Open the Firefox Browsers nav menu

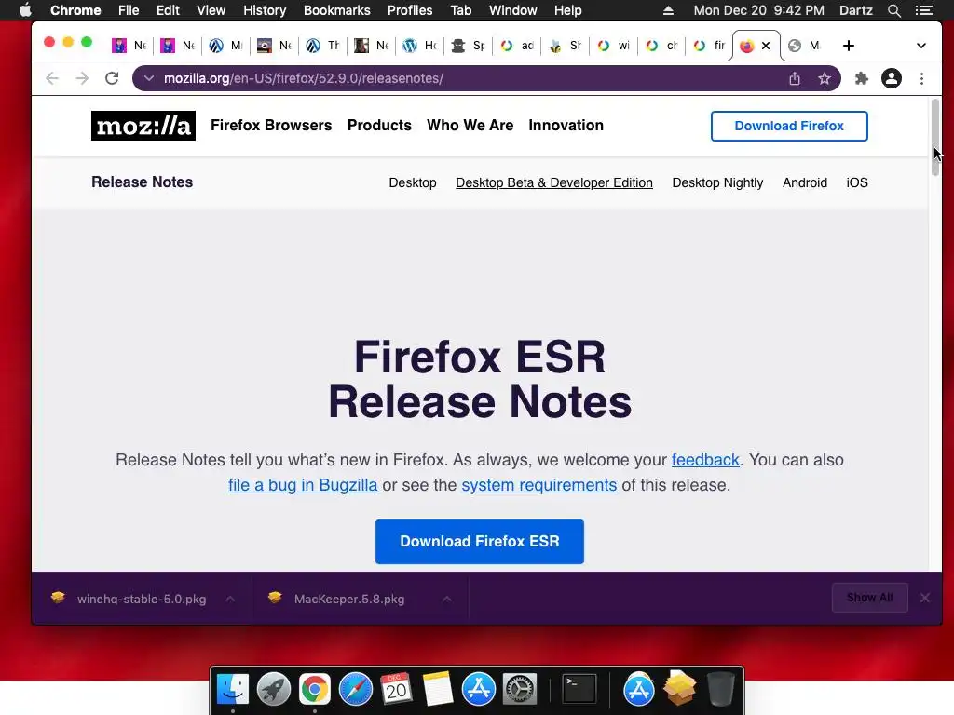click(271, 126)
